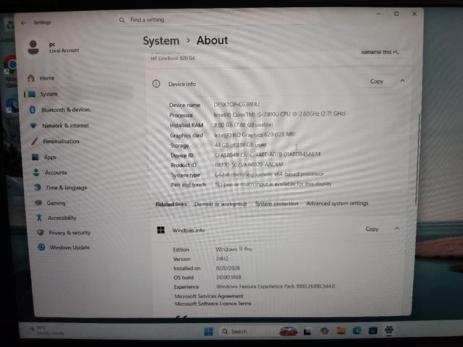This screenshot has width=463, height=347.
Task: Click the Find a setting search box
Action: [217, 20]
